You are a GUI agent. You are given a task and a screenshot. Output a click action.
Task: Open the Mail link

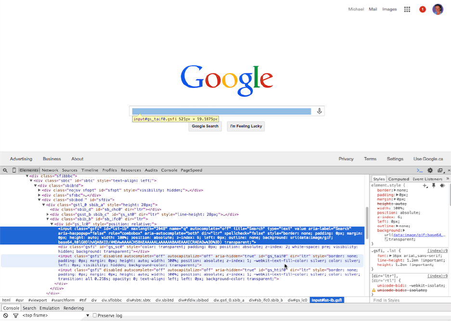(x=373, y=9)
